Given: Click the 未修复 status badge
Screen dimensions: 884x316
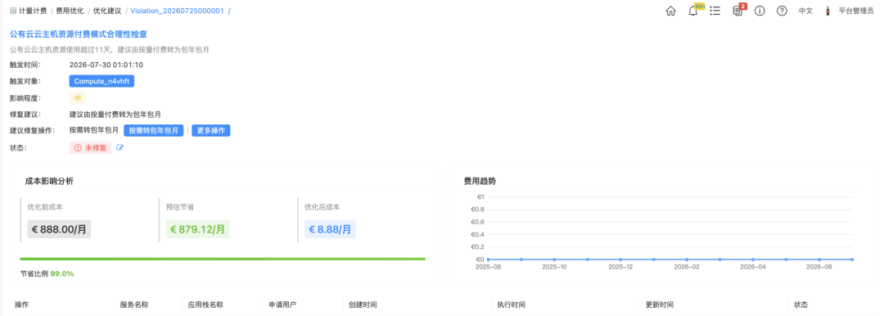Looking at the screenshot, I should (x=90, y=148).
